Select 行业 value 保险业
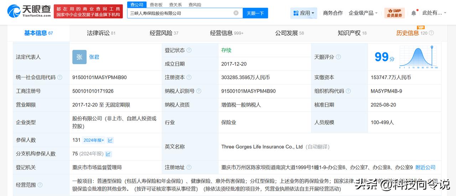 point(229,122)
